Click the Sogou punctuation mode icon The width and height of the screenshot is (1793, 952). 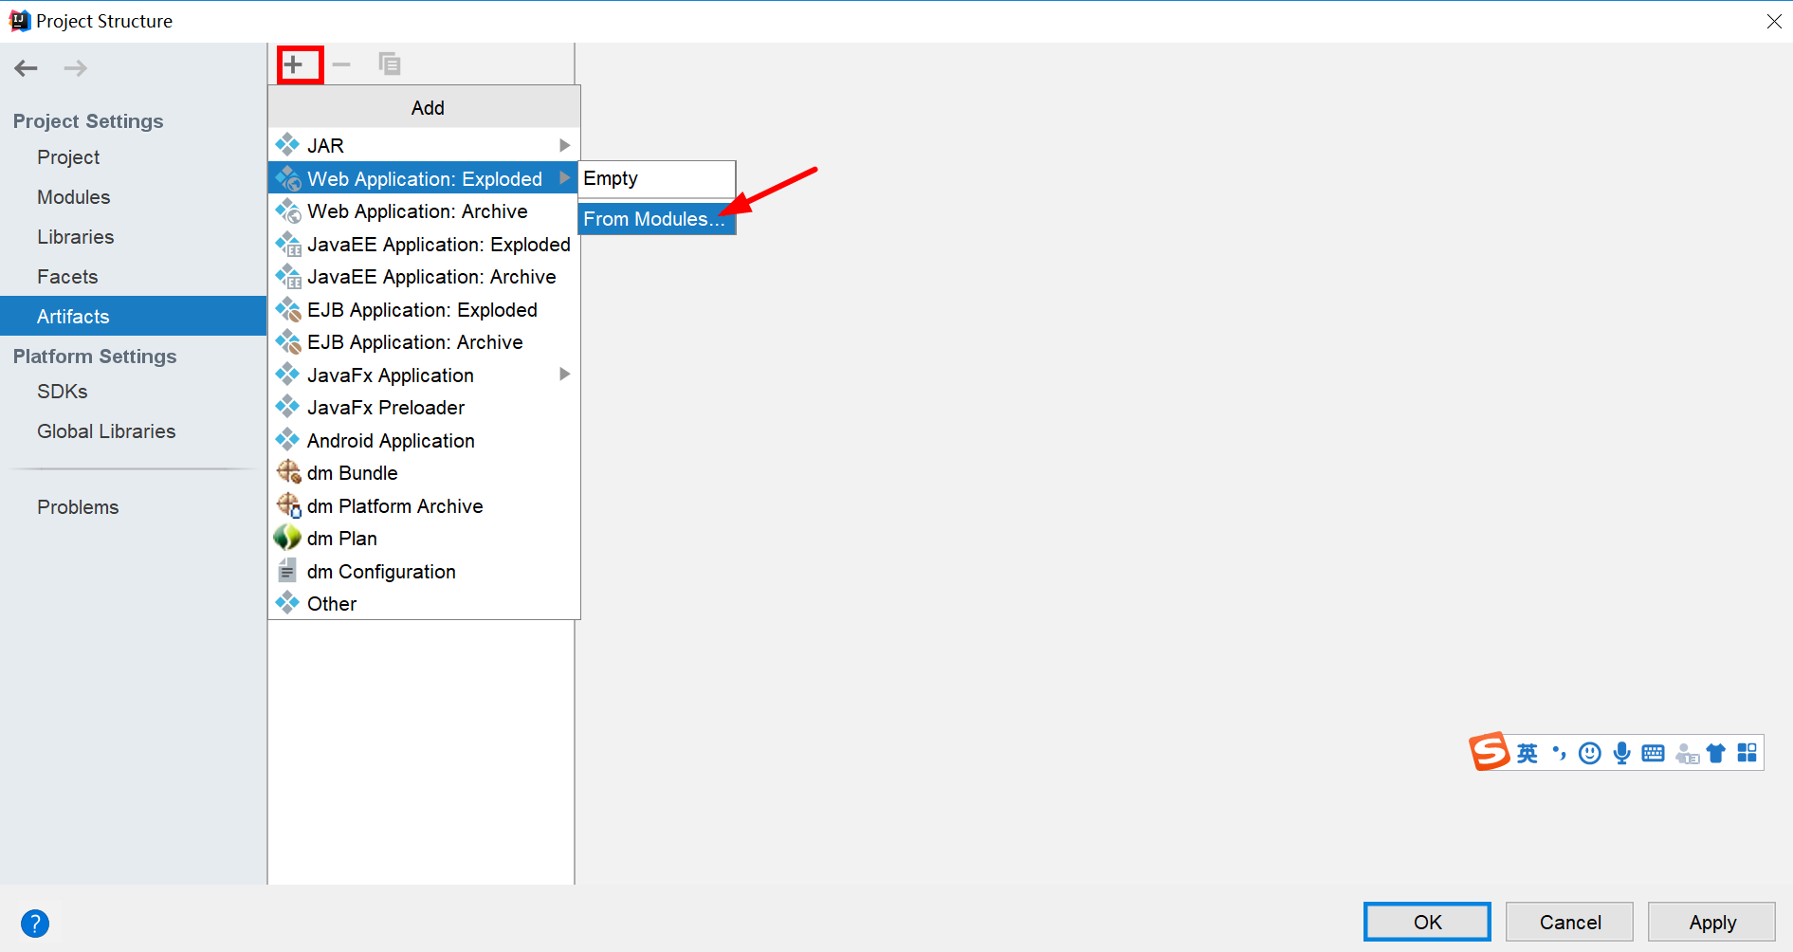(x=1559, y=753)
